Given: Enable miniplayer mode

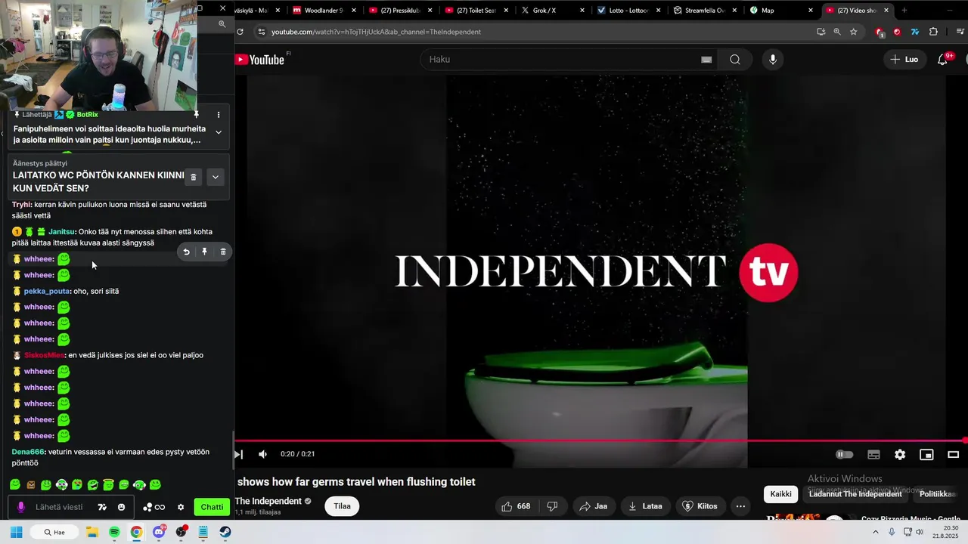Looking at the screenshot, I should pos(926,454).
